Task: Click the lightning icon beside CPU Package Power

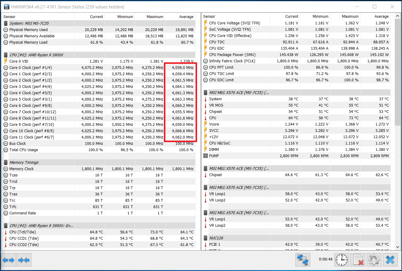Action: click(206, 55)
